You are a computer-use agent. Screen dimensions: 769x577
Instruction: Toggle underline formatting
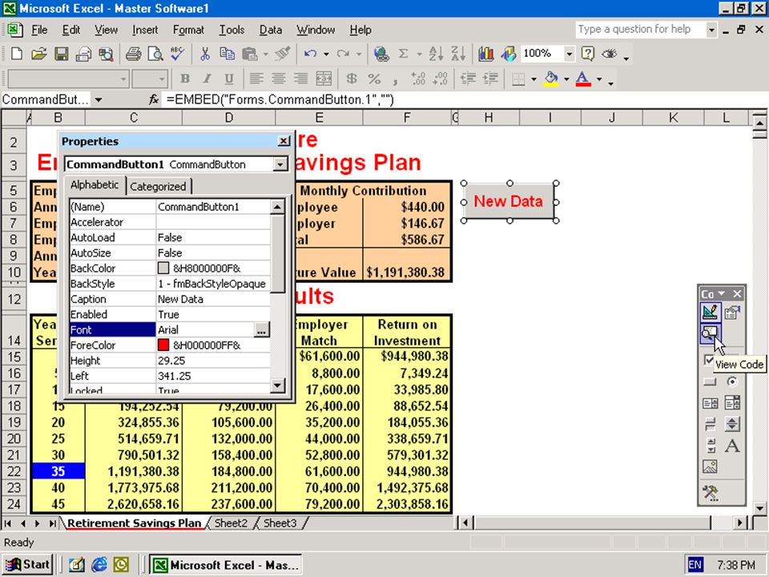[x=229, y=79]
